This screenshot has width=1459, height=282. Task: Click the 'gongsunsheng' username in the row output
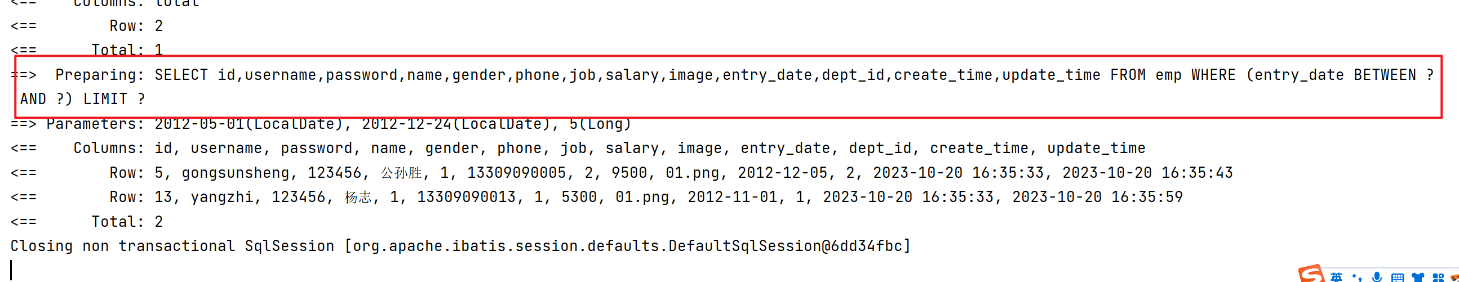point(235,173)
